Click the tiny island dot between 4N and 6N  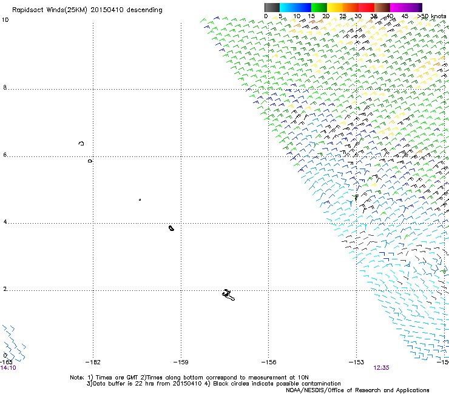click(140, 199)
